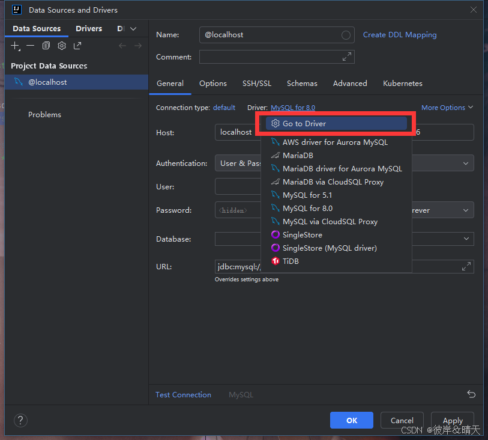Click the Test Connection link
488x440 pixels.
(x=183, y=394)
